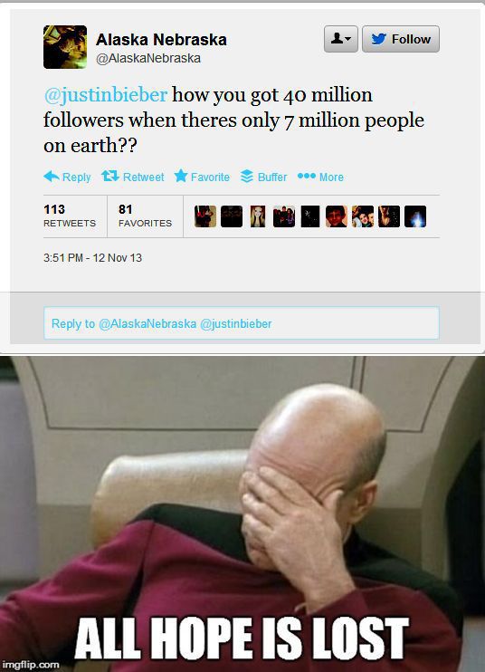Click the Twitter bird Follow button
This screenshot has width=485, height=672.
click(x=401, y=39)
